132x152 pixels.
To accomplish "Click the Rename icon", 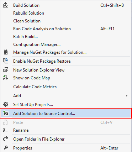I will point(6,130).
